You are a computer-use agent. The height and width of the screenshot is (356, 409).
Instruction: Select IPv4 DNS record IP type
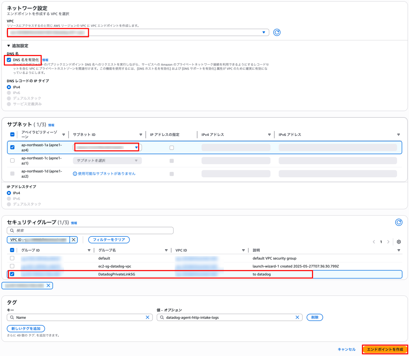pyautogui.click(x=9, y=87)
